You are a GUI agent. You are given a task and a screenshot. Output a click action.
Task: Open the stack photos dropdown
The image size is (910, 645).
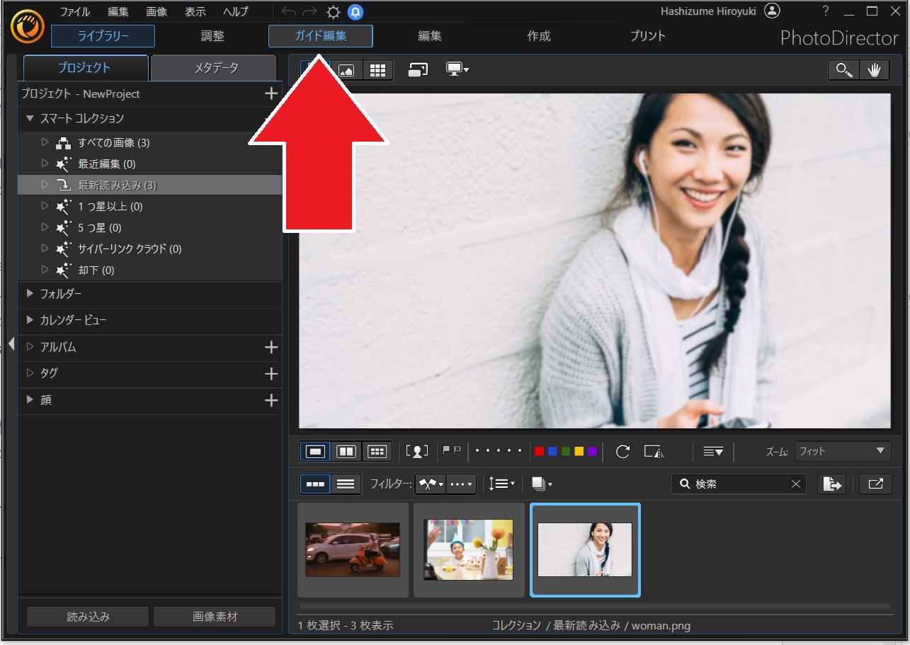coord(542,484)
